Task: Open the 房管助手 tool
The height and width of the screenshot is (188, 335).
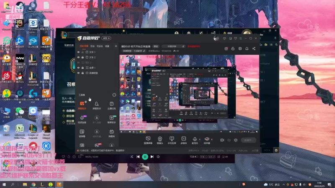Action: [x=97, y=105]
